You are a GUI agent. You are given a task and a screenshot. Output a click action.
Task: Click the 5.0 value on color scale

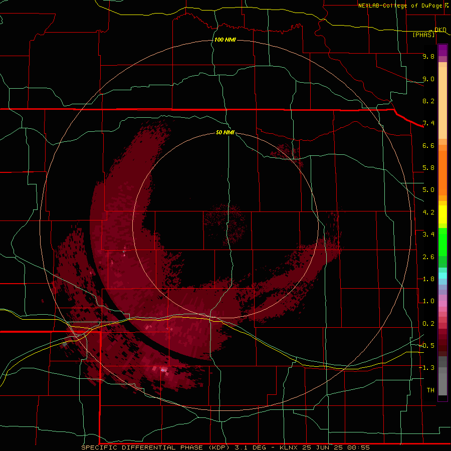click(428, 190)
